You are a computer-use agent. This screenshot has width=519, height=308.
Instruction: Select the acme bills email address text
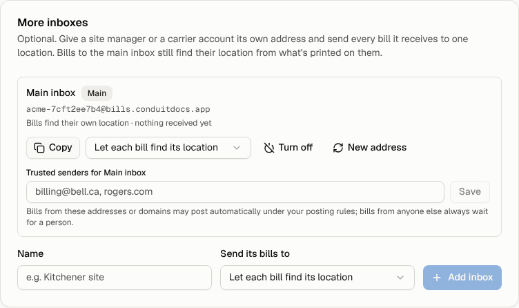pos(118,109)
